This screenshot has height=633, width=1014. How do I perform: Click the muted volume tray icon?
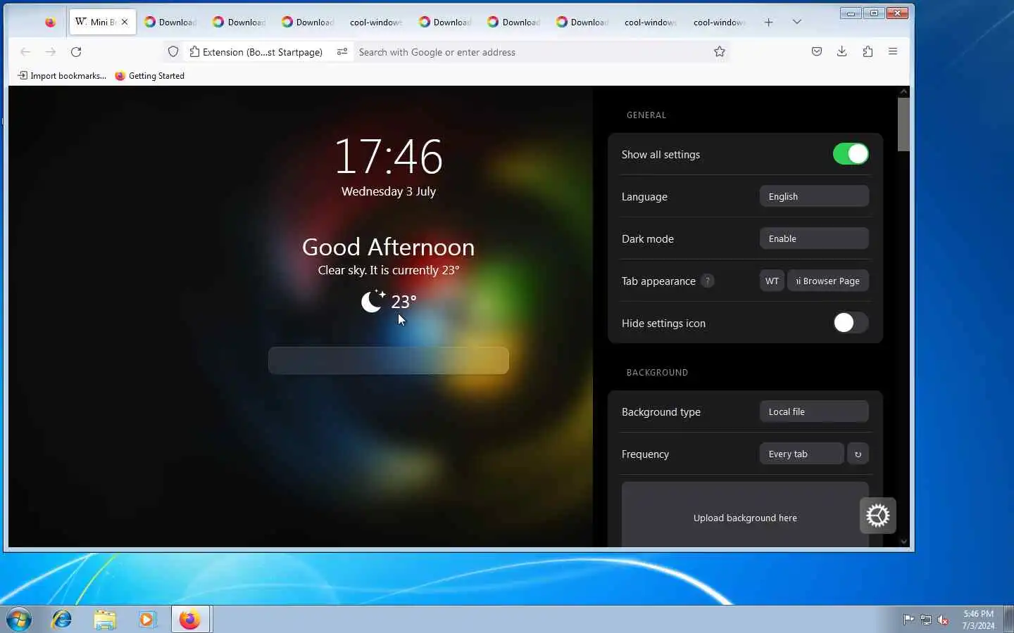click(944, 620)
